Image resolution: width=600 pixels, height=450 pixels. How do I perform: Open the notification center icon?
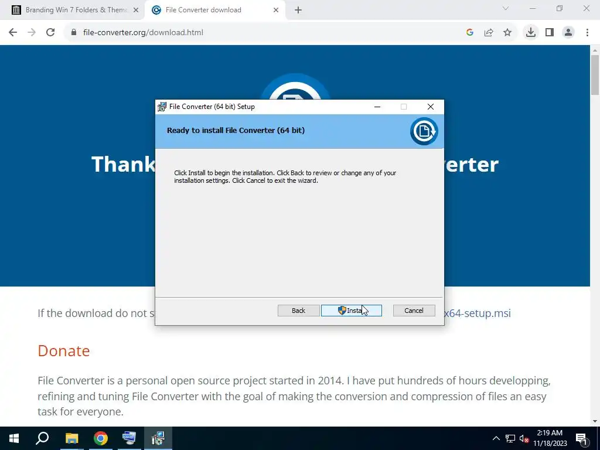(581, 438)
